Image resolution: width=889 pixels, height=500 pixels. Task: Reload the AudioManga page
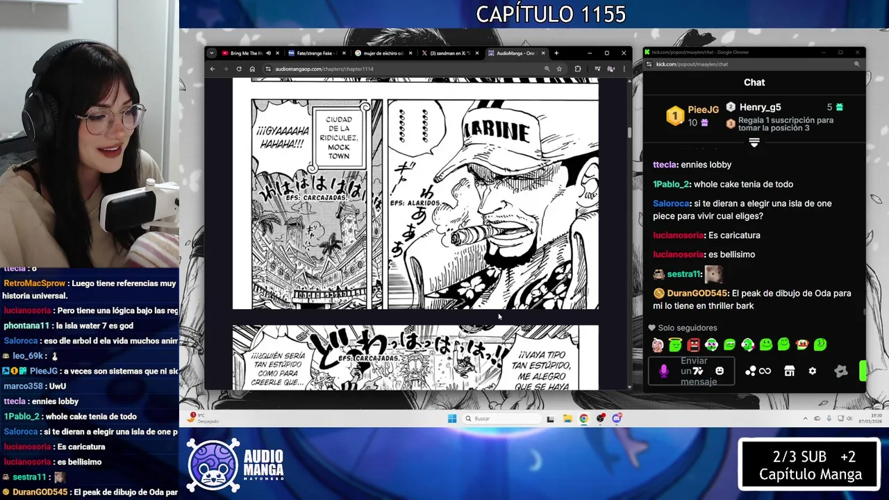239,69
